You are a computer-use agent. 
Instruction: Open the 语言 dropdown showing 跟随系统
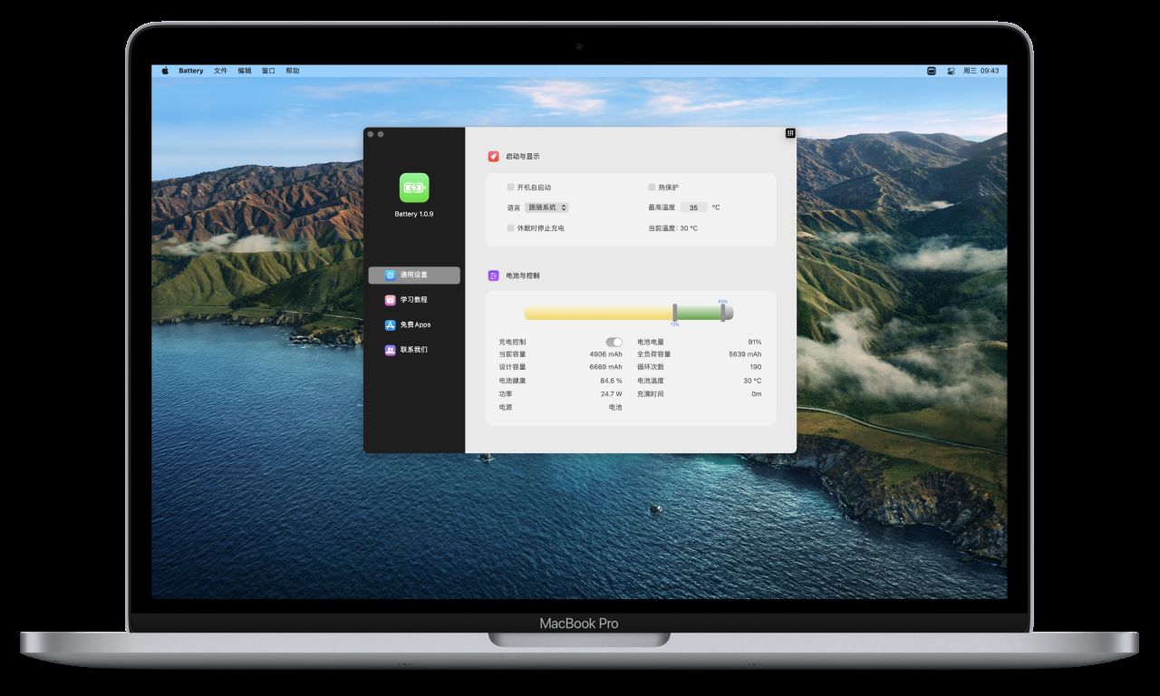tap(547, 208)
